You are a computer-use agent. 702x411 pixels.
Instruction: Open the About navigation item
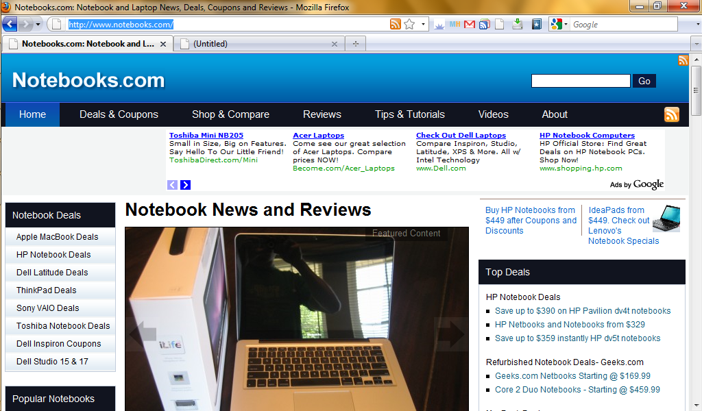555,114
